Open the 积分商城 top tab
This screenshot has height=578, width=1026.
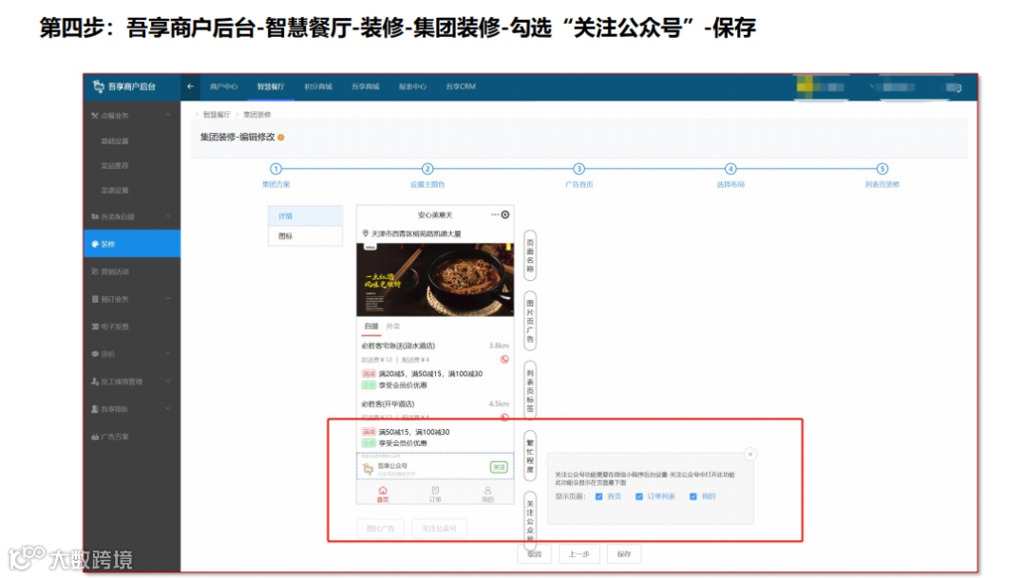tap(318, 86)
